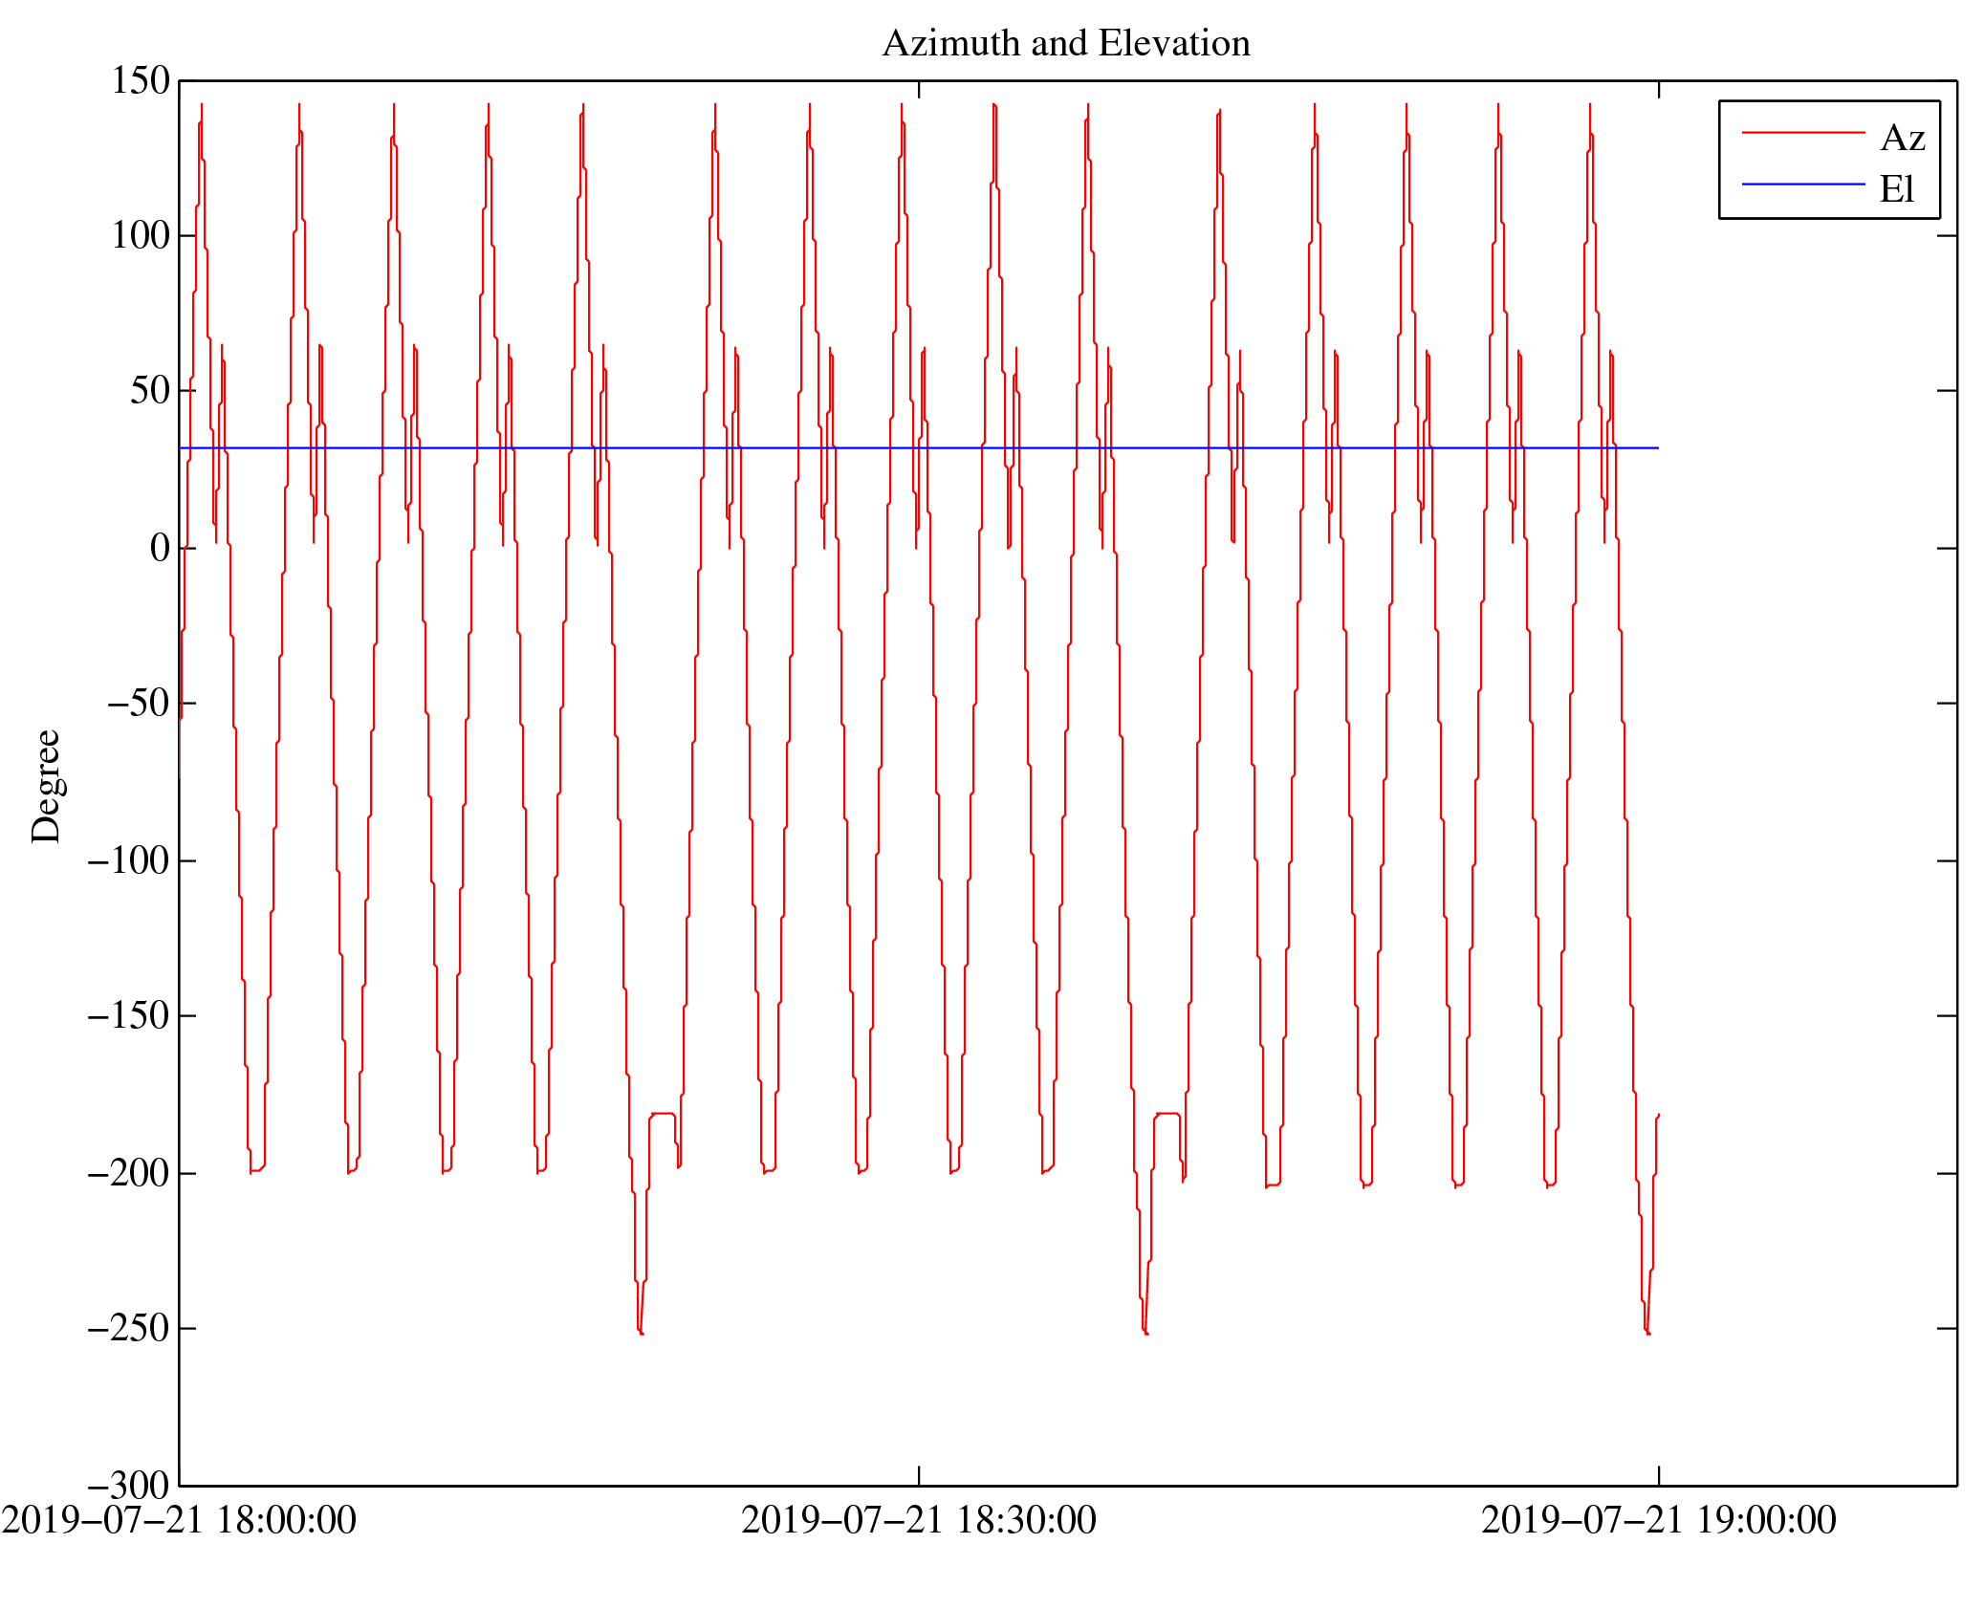Image resolution: width=1984 pixels, height=1609 pixels.
Task: Click the 2019-07-21 18:30:00 x-axis label
Action: tap(919, 1521)
